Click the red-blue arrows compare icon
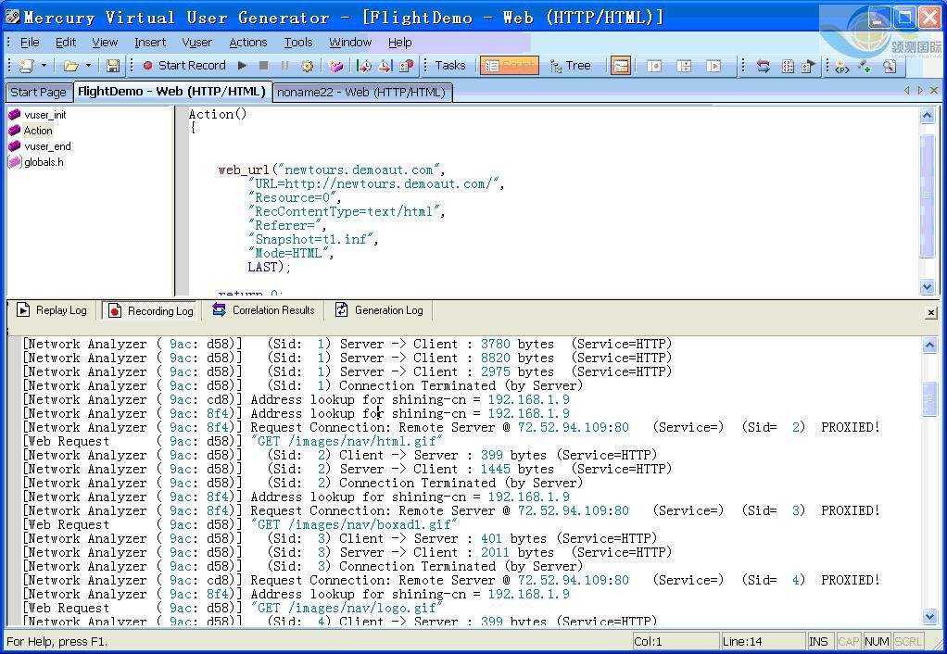Viewport: 947px width, 654px height. pyautogui.click(x=764, y=66)
